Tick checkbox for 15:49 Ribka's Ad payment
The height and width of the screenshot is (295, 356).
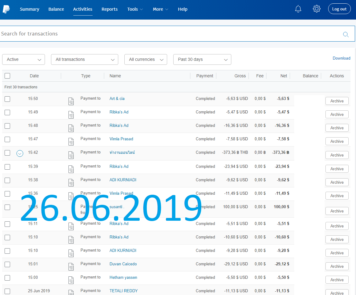coord(7,112)
